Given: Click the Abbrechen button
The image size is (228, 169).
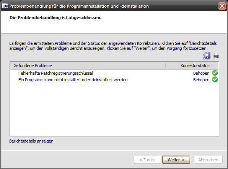Looking at the screenshot, I should [x=208, y=160].
